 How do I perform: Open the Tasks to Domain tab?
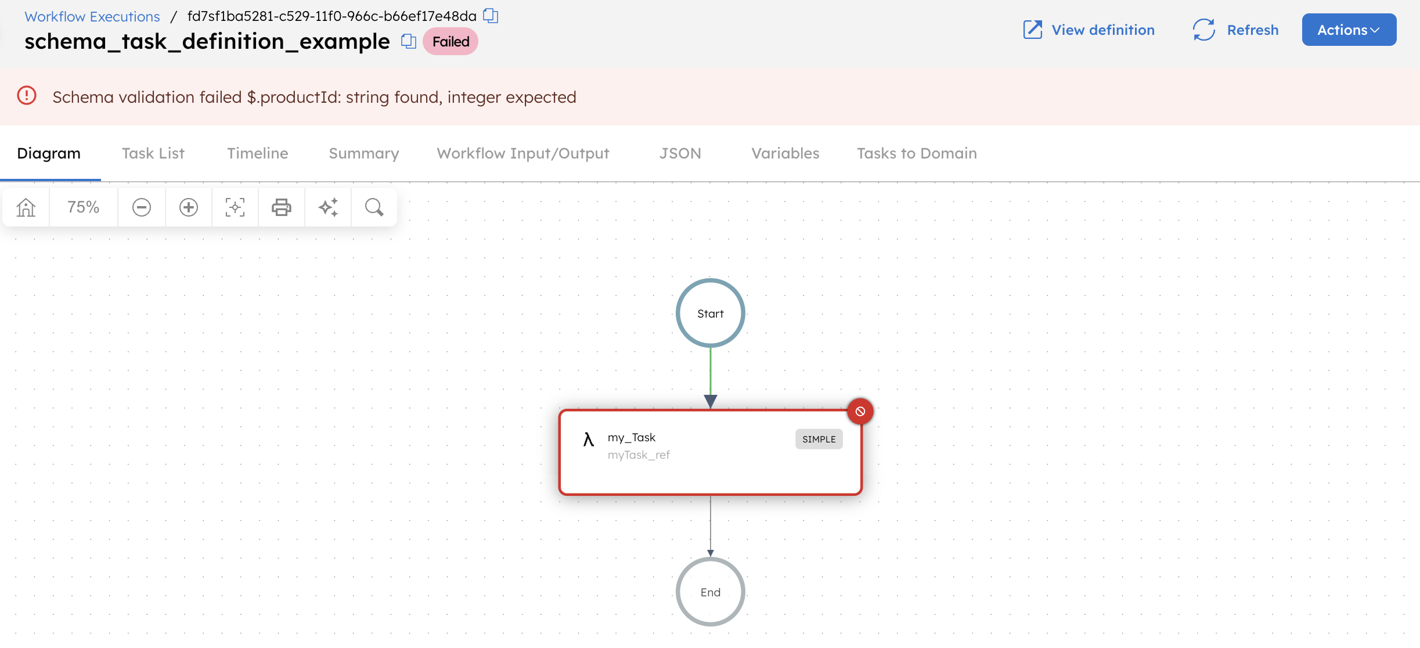click(x=916, y=153)
